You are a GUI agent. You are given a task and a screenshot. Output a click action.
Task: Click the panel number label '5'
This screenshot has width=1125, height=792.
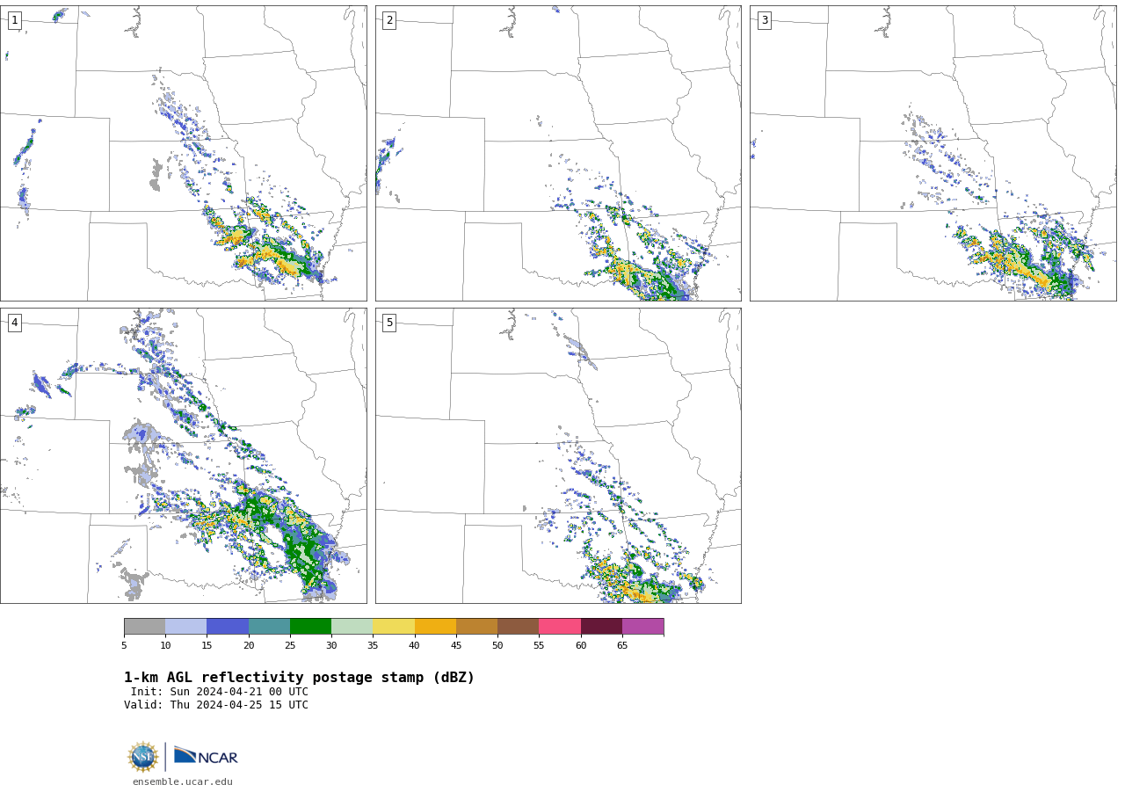pyautogui.click(x=389, y=323)
